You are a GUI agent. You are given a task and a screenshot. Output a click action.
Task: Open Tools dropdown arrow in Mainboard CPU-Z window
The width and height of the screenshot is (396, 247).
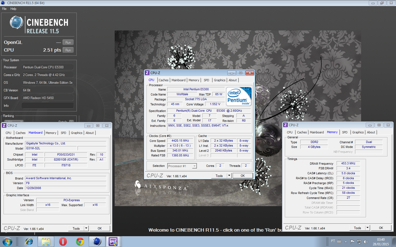[86, 228]
